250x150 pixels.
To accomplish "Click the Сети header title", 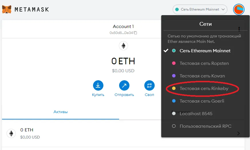I will point(206,24).
